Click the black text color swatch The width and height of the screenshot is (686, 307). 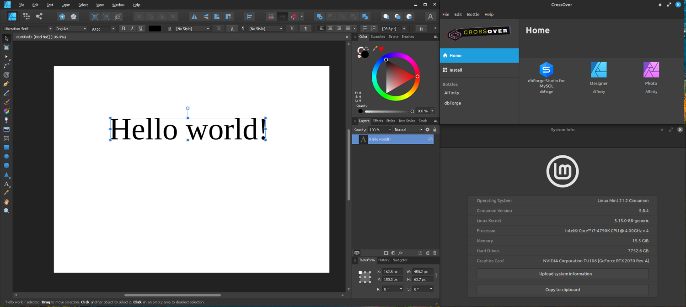[x=155, y=28]
